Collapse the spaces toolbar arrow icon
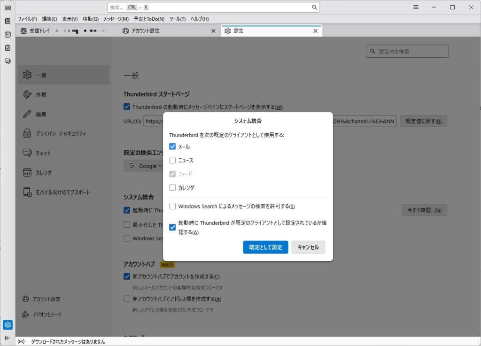The image size is (481, 346). [x=8, y=338]
